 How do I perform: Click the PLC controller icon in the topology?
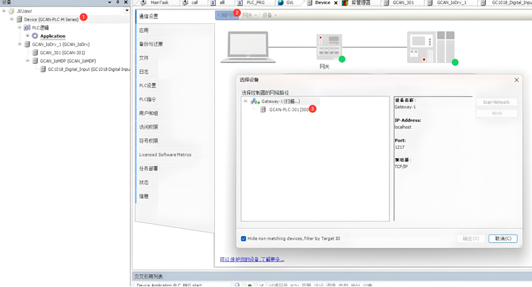coord(431,47)
